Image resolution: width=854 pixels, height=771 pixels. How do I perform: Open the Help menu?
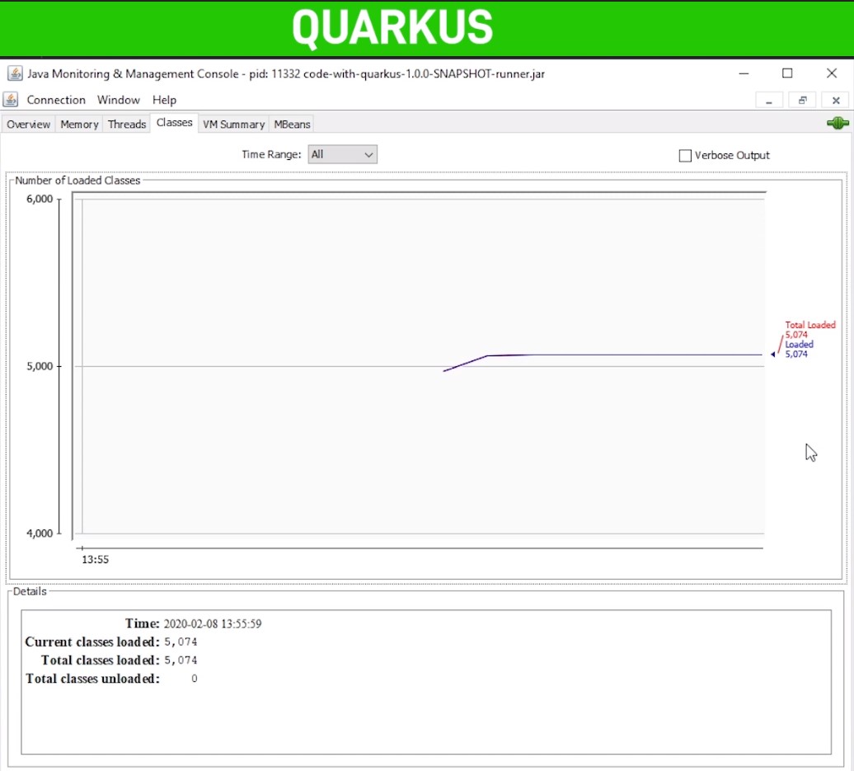click(x=163, y=100)
